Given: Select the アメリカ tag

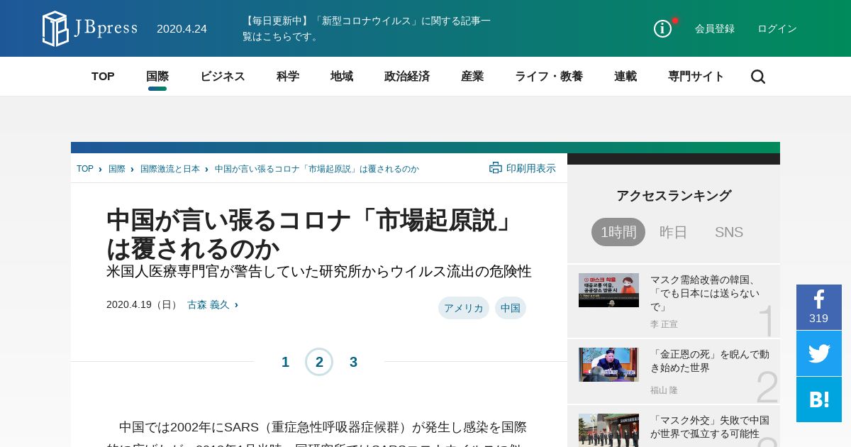Looking at the screenshot, I should coord(464,308).
